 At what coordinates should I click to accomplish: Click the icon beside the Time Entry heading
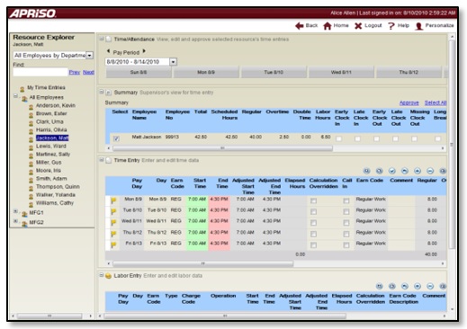(109, 160)
